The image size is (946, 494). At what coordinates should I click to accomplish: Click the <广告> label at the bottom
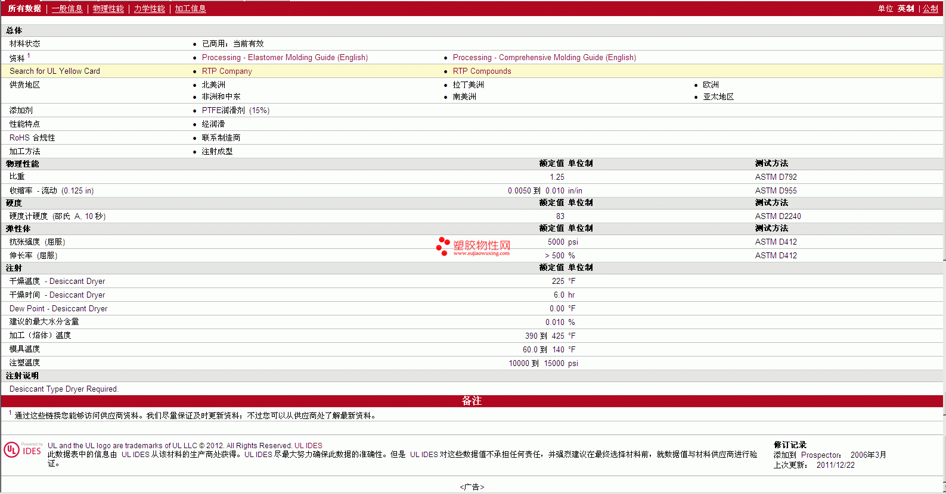point(472,487)
